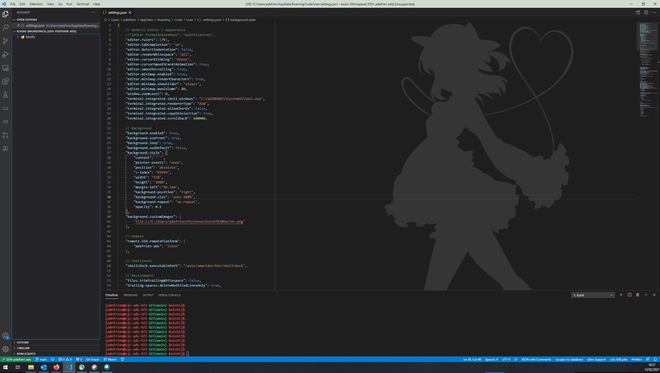The image size is (660, 373).
Task: Open the View menu
Action: coord(51,4)
